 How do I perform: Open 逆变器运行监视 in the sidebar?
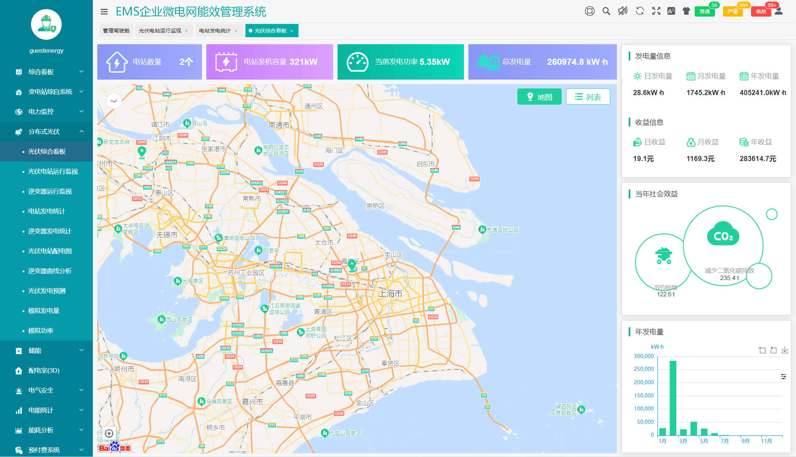click(50, 191)
